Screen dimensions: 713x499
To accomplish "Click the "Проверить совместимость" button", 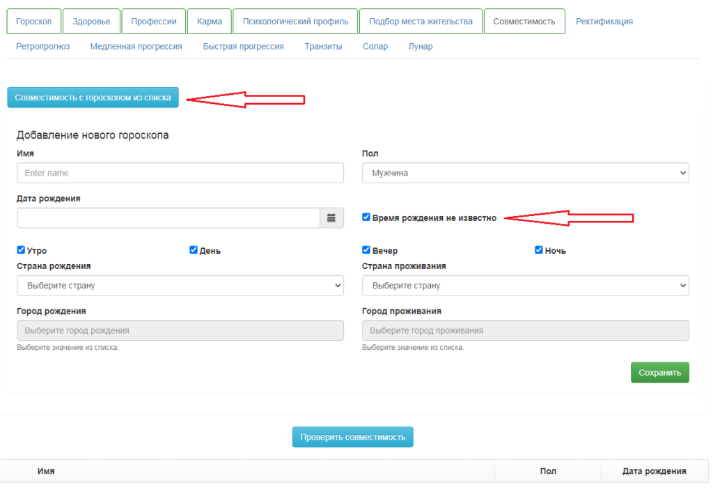I will [352, 437].
